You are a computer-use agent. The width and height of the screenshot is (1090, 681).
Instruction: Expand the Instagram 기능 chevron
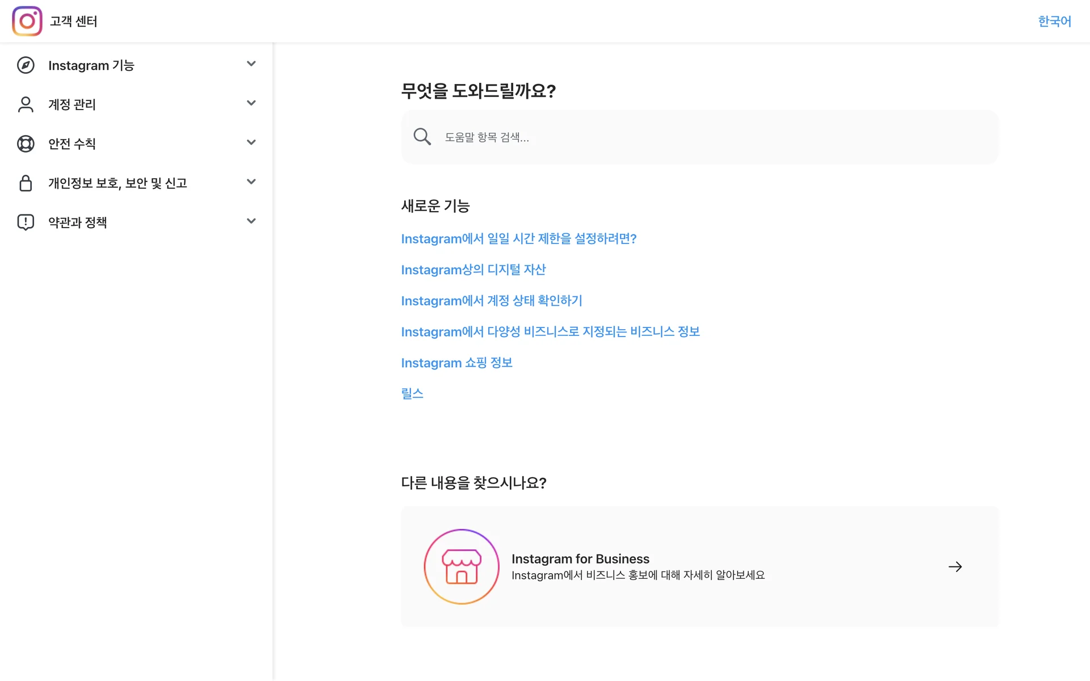251,64
